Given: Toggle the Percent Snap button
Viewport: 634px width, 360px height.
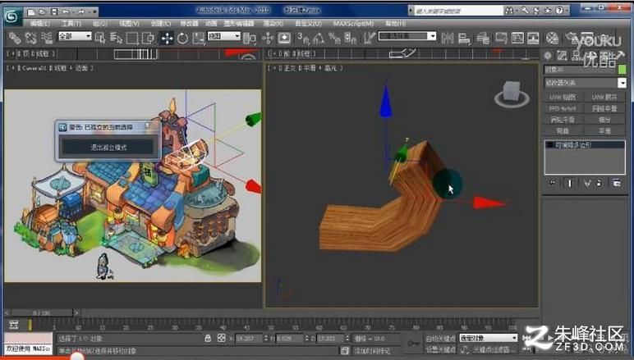Looking at the screenshot, I should coord(334,38).
